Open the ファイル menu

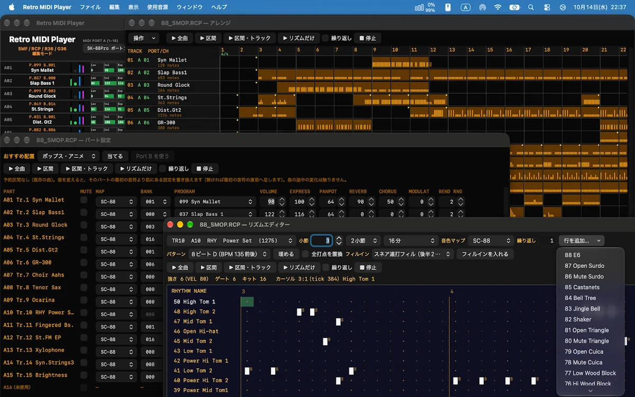pyautogui.click(x=90, y=7)
